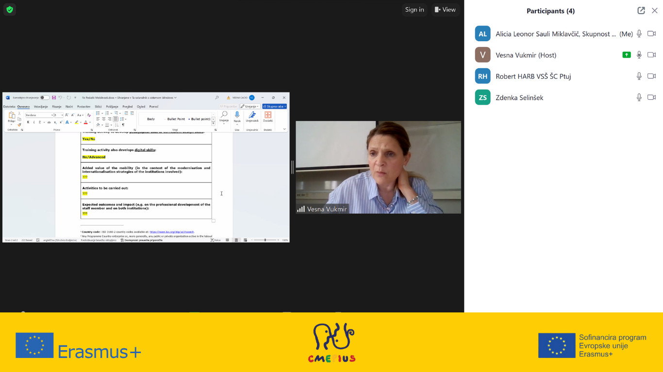Click the green encryption shield icon
This screenshot has height=372, width=663.
tap(10, 10)
